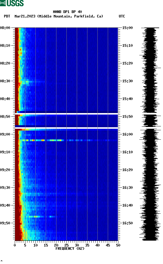Click the '16:00' UTC time label
Screen dimensions: 163x264
pos(127,134)
